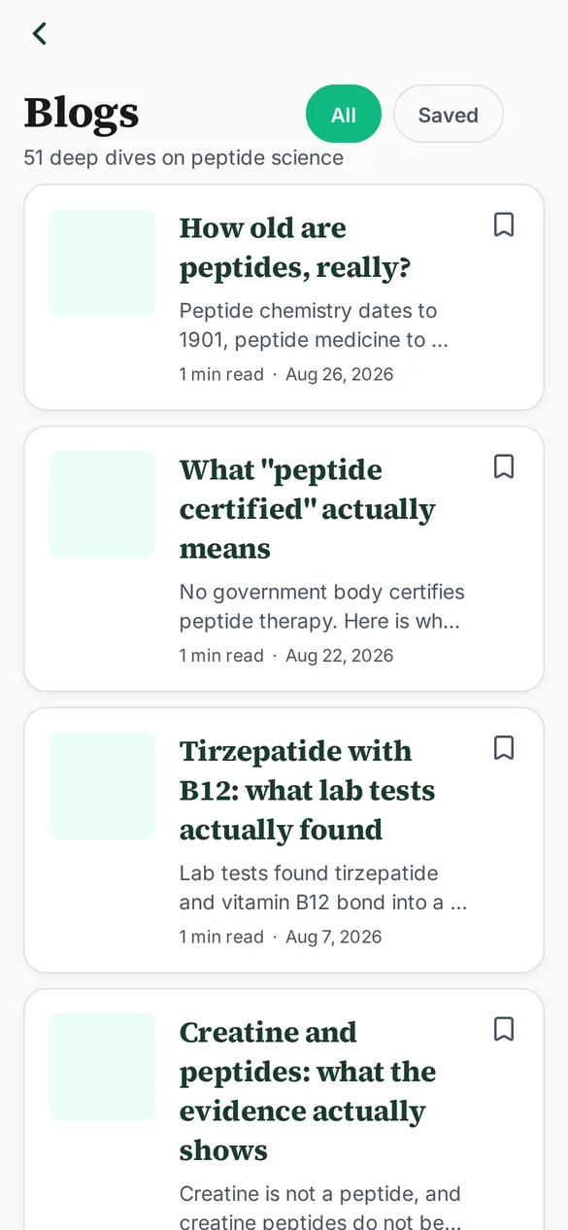
Task: Open the "How old are peptides, really?" headline
Action: (295, 248)
